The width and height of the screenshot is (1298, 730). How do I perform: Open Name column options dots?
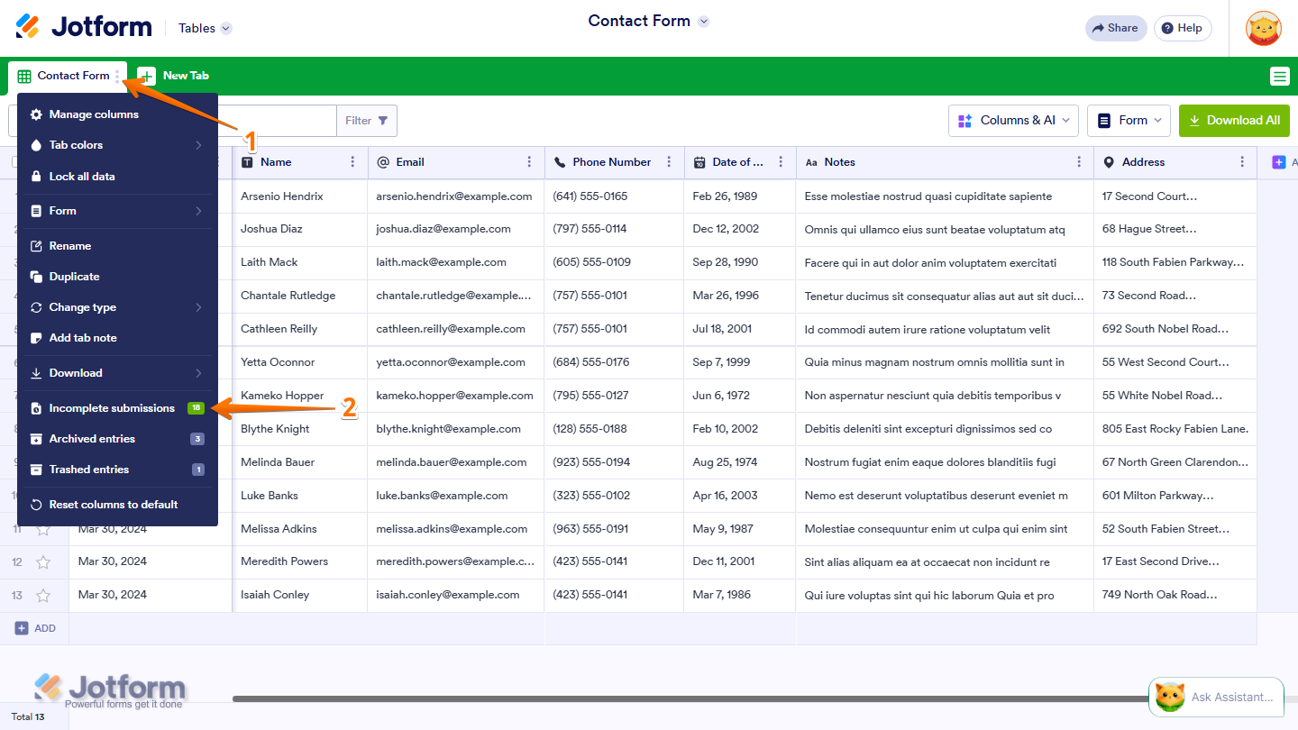(352, 162)
